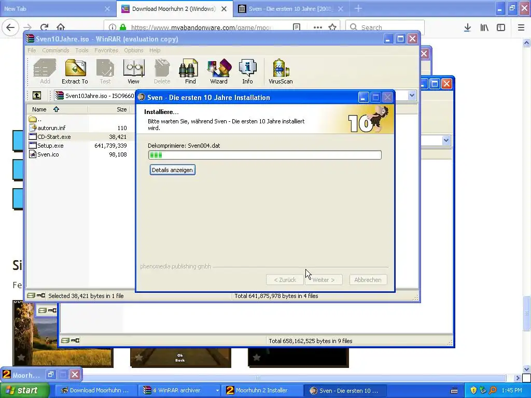This screenshot has width=531, height=398.
Task: Click Firefox back arrow button
Action: click(10, 27)
